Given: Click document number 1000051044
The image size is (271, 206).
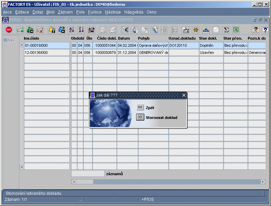Looking at the screenshot, I should 105,45.
